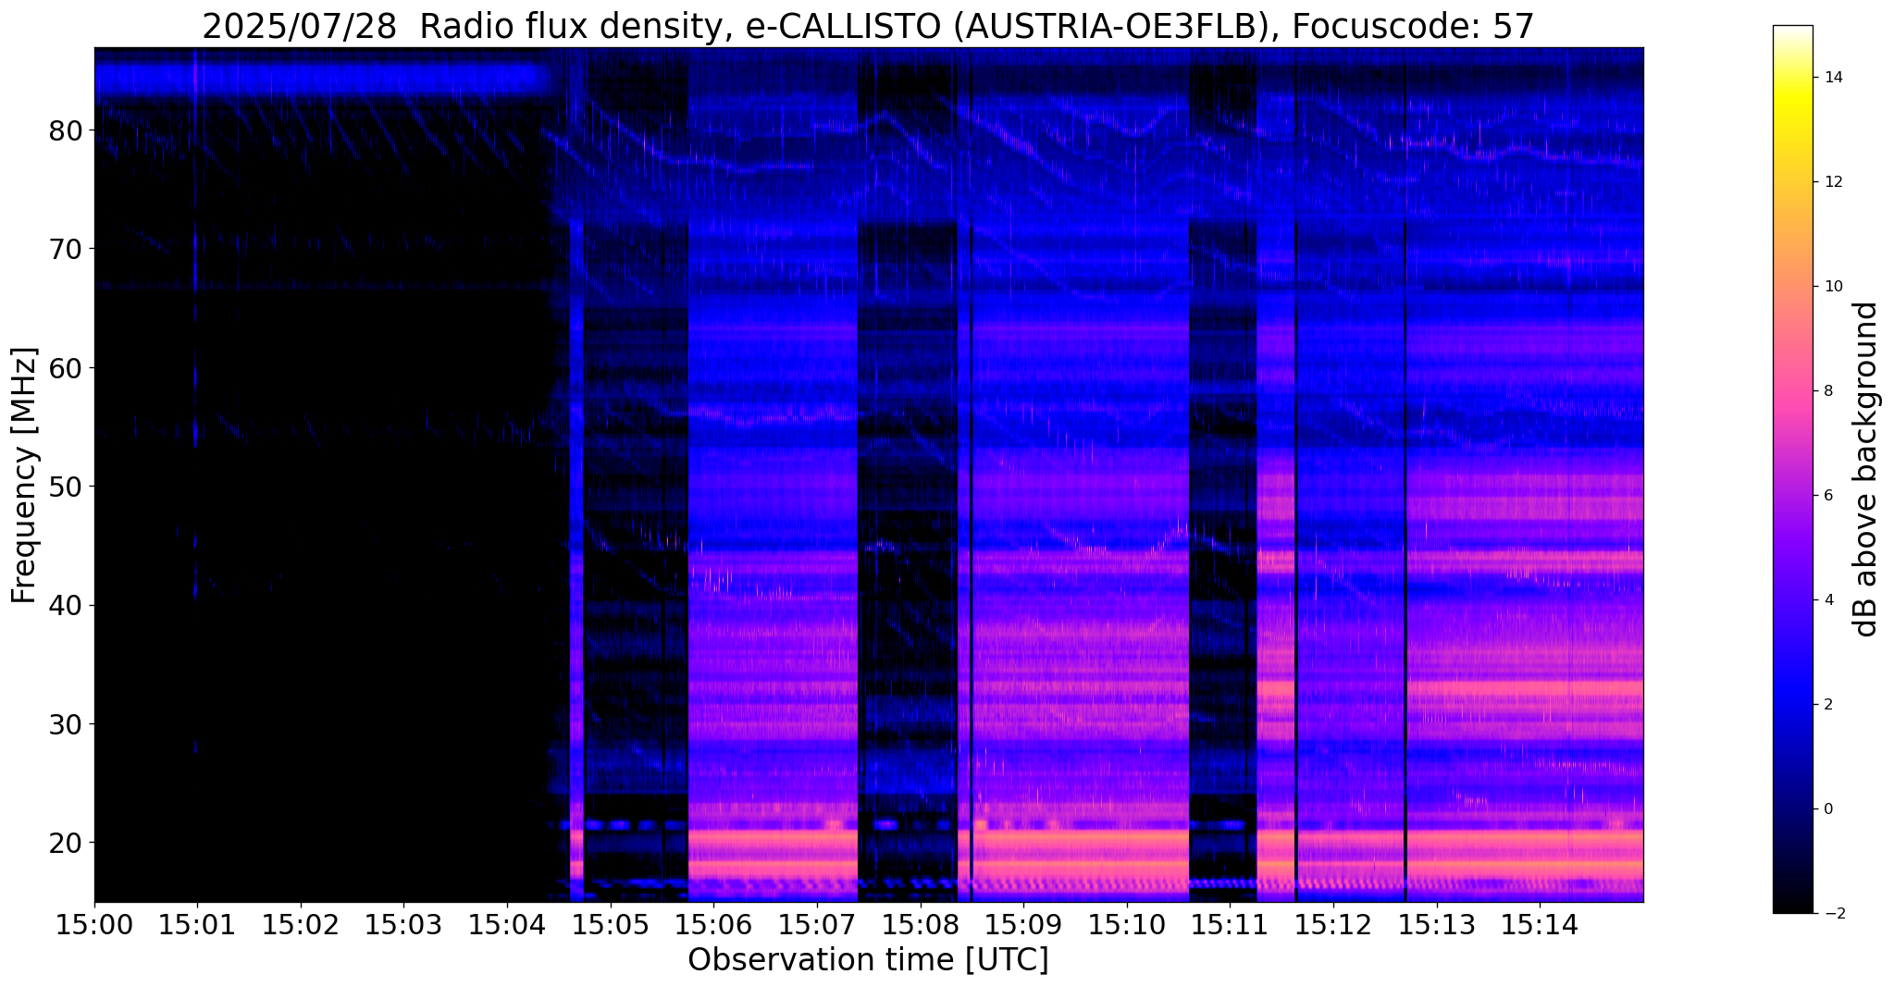Viewport: 1894px width, 987px height.
Task: Click the 15:04 time tick label
Action: coord(507,925)
